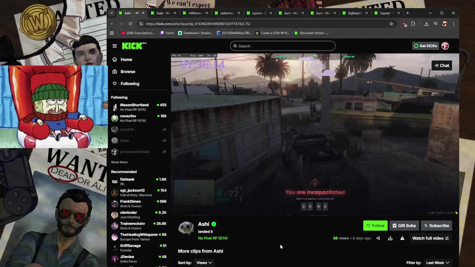This screenshot has height=267, width=475.
Task: Bookmark this page with star icon
Action: [x=391, y=24]
